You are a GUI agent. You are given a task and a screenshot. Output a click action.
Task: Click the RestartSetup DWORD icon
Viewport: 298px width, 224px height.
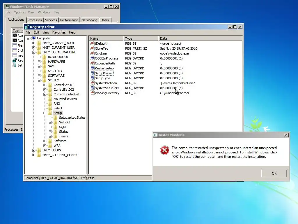(x=92, y=68)
